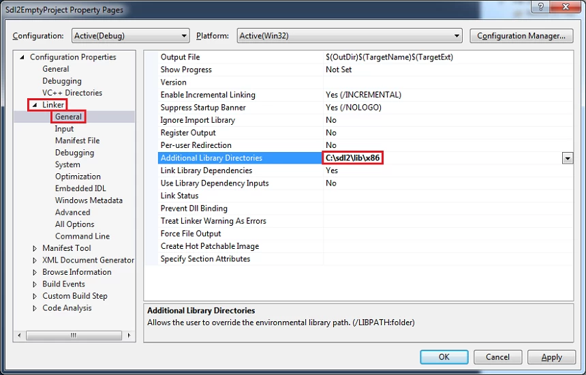The width and height of the screenshot is (586, 375).
Task: Select Input under Linker
Action: pos(64,129)
